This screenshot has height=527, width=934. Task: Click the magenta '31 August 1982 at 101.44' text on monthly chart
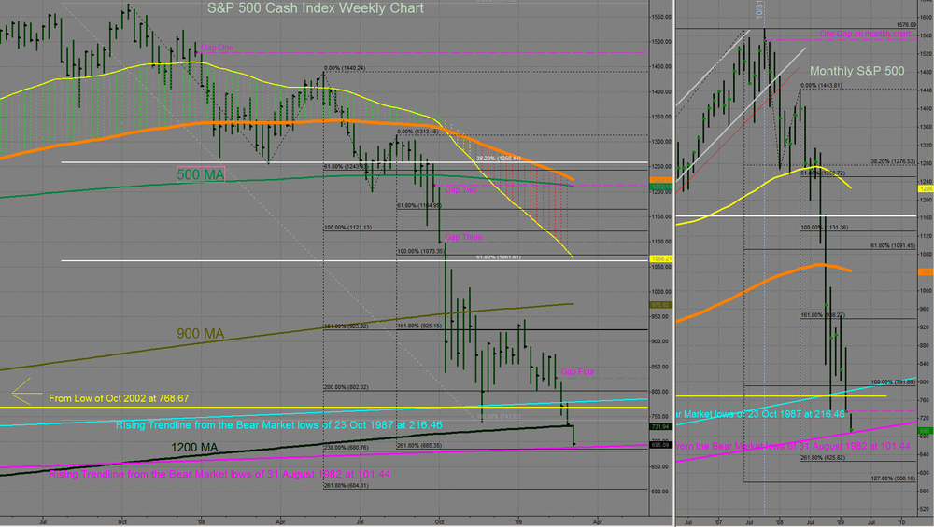click(793, 446)
